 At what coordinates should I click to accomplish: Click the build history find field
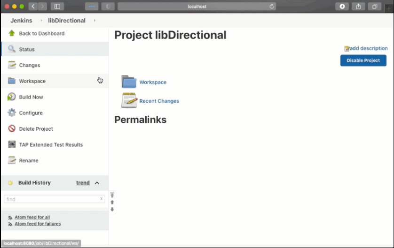pyautogui.click(x=51, y=199)
